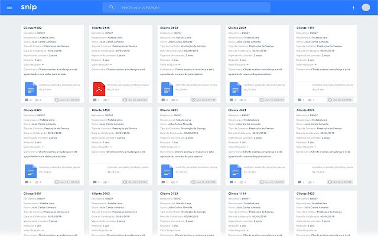Click the comments icon on Cliente 2034
The height and width of the screenshot is (236, 378).
tap(231, 100)
